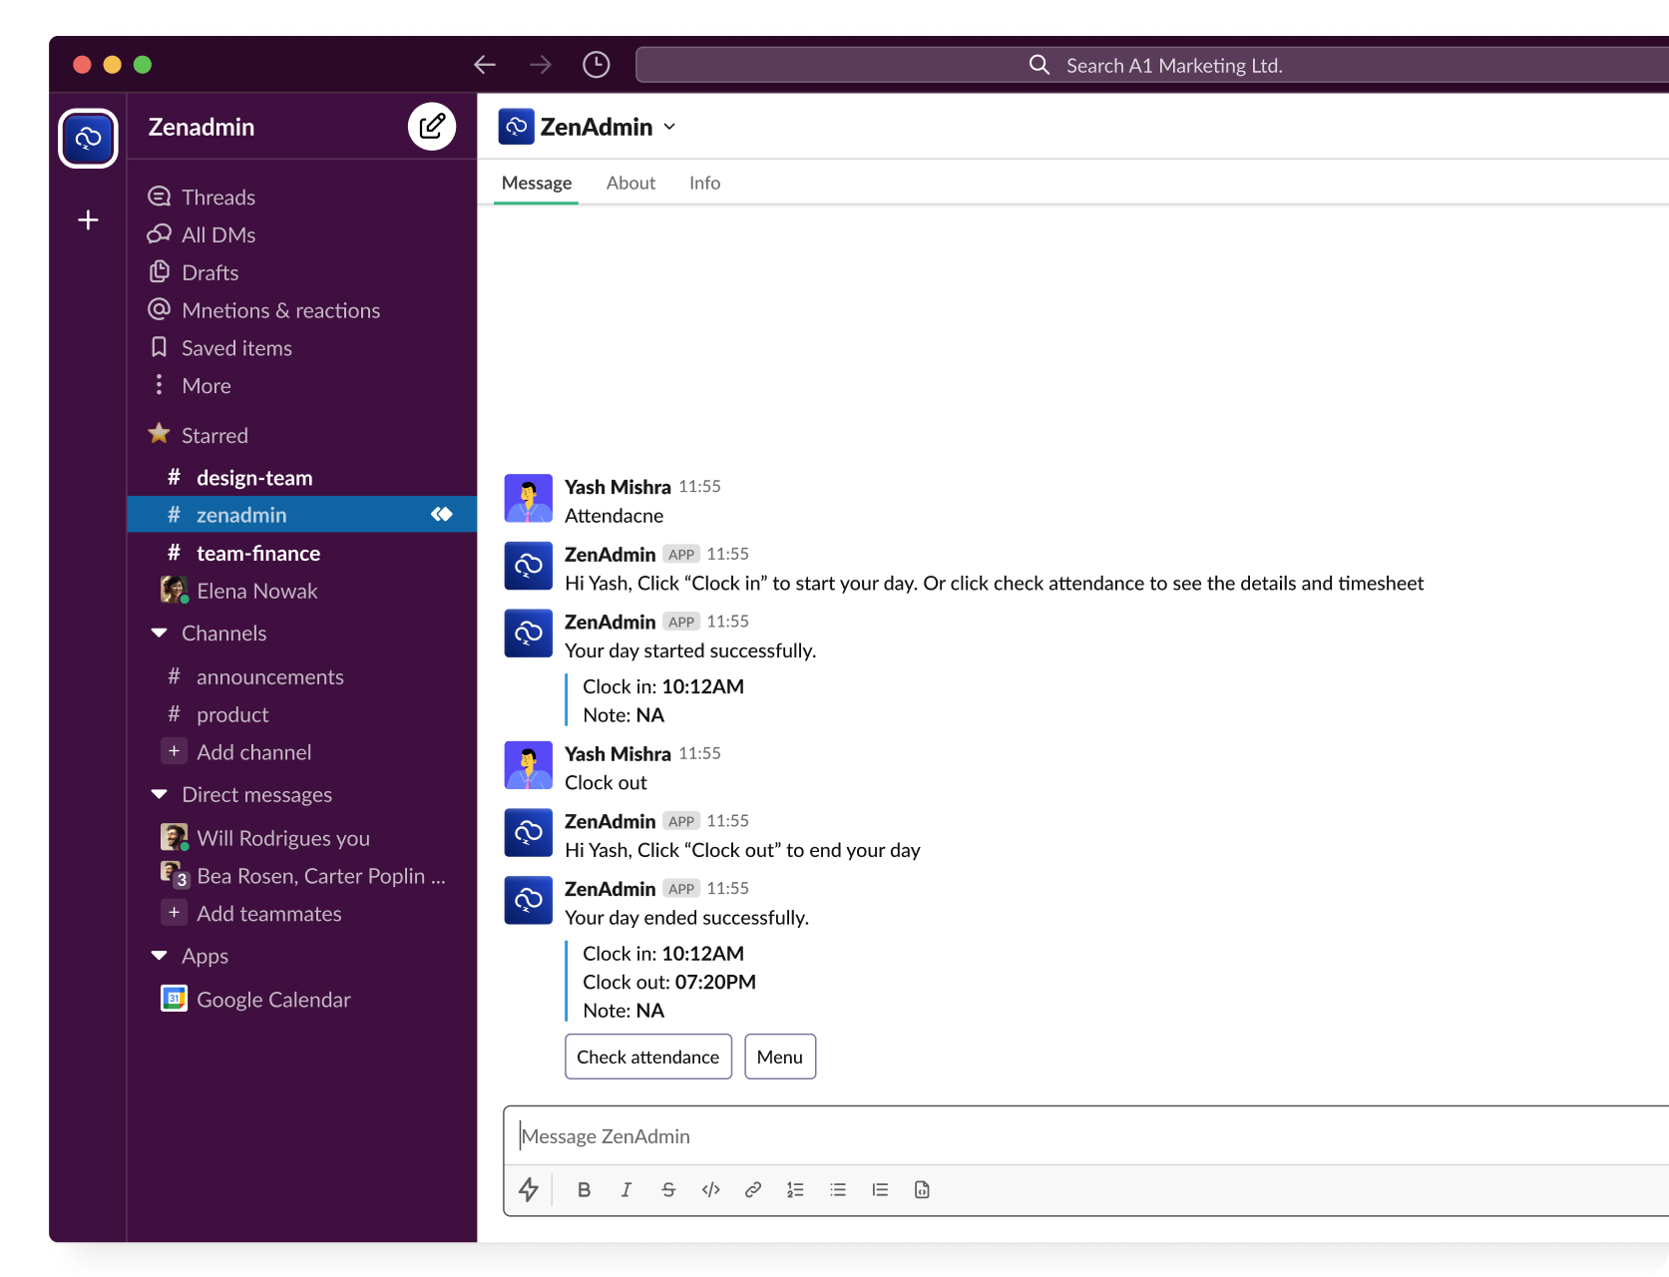Image resolution: width=1669 pixels, height=1277 pixels.
Task: Switch to the About tab
Action: [x=630, y=183]
